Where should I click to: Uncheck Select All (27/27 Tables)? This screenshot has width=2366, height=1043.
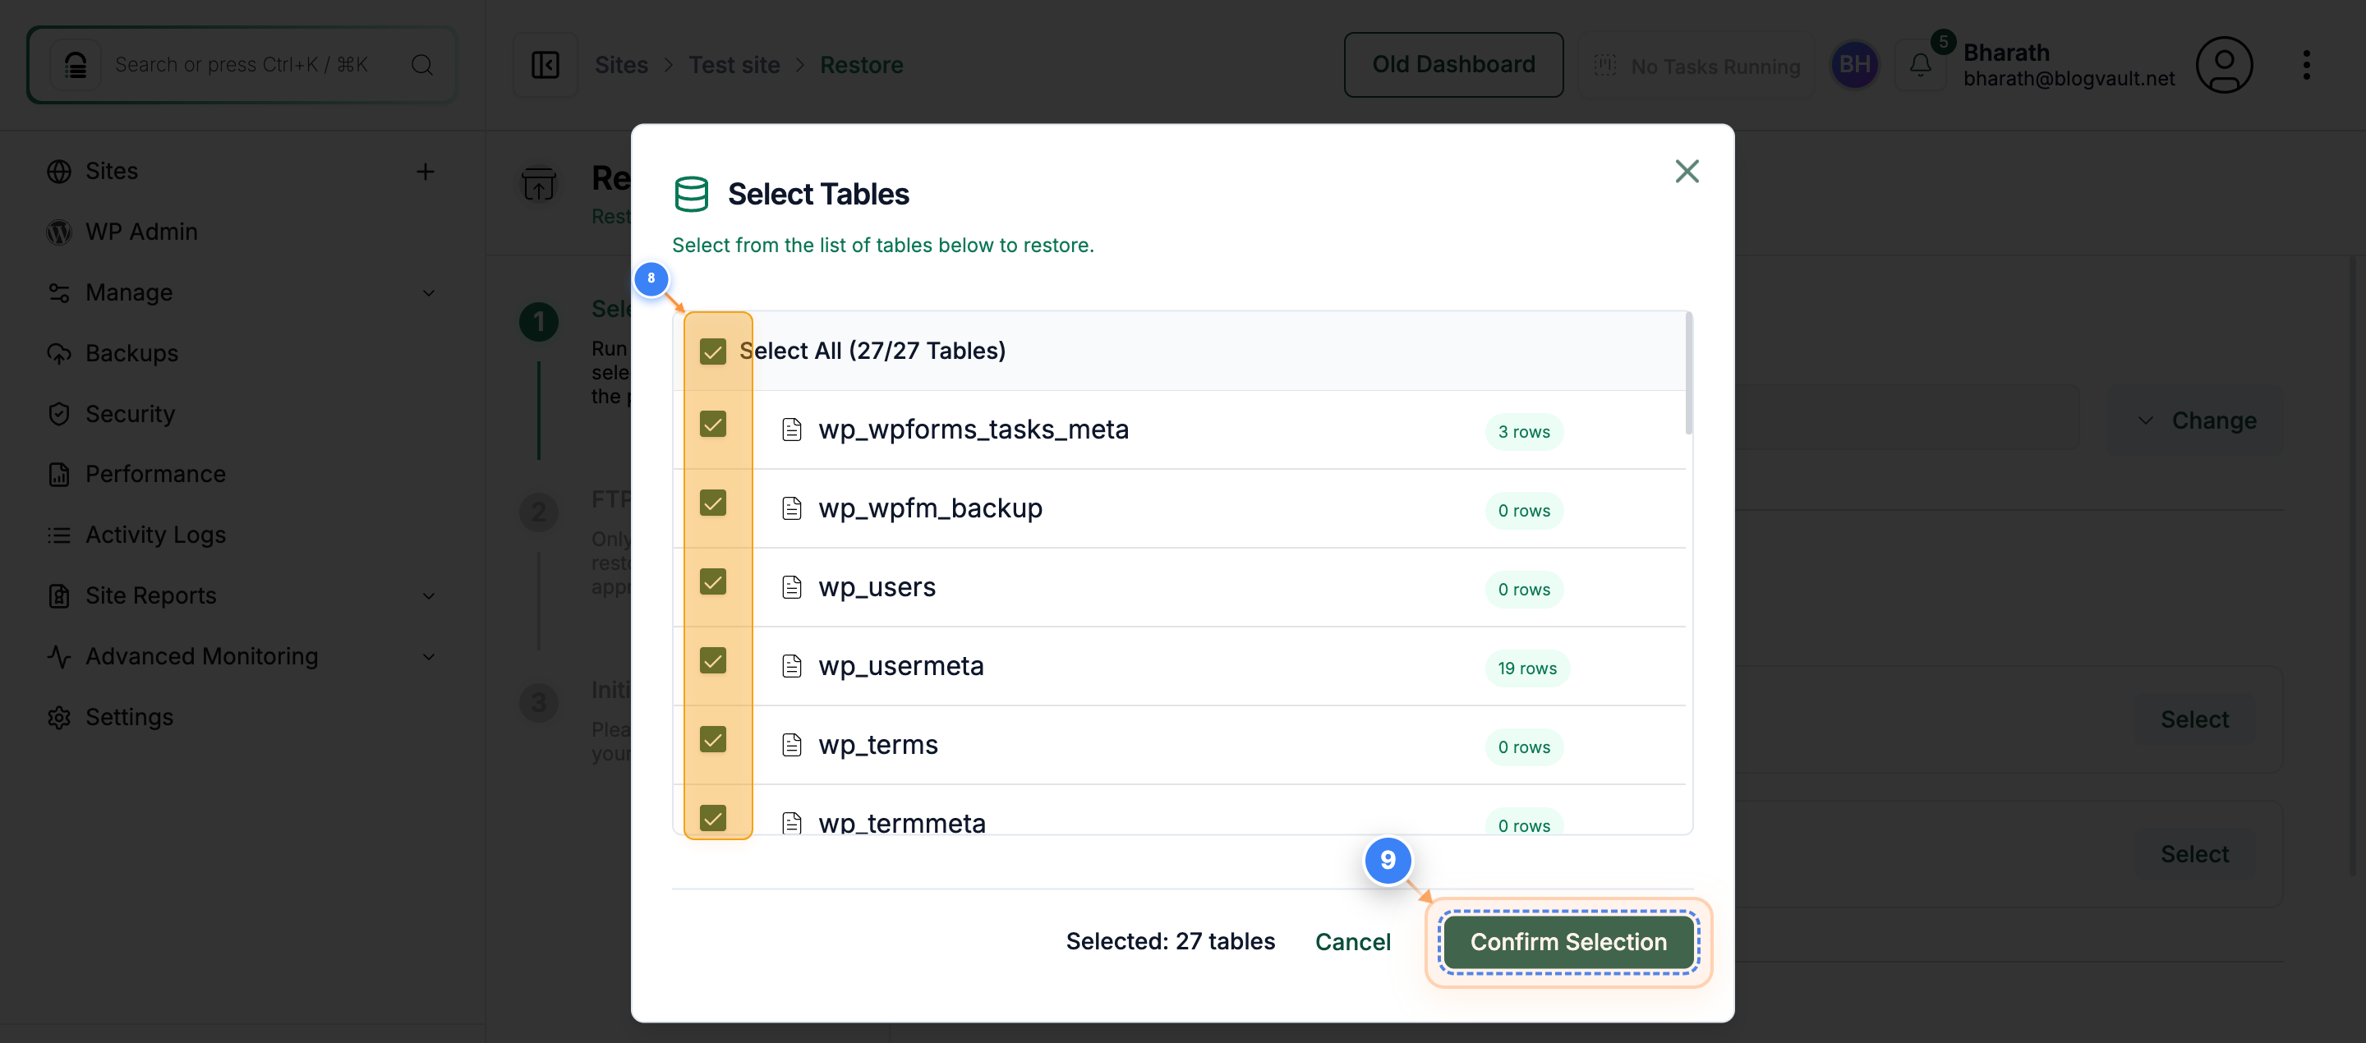click(x=714, y=350)
